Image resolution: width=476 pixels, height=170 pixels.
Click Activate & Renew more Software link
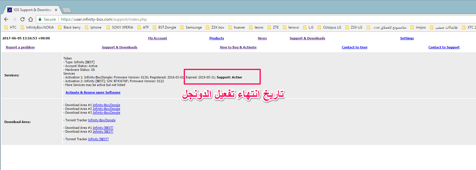click(93, 92)
